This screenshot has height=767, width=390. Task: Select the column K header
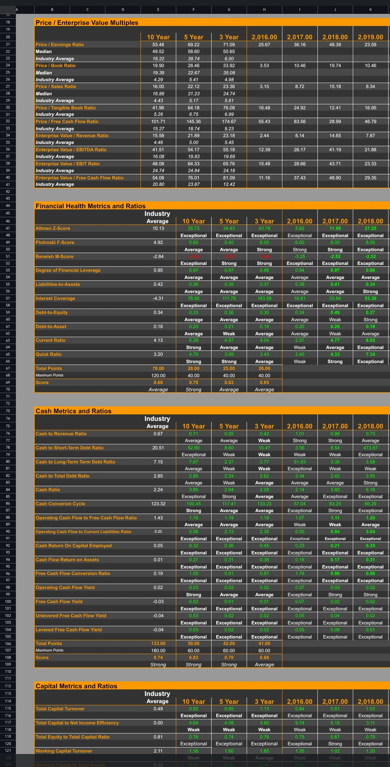[370, 10]
